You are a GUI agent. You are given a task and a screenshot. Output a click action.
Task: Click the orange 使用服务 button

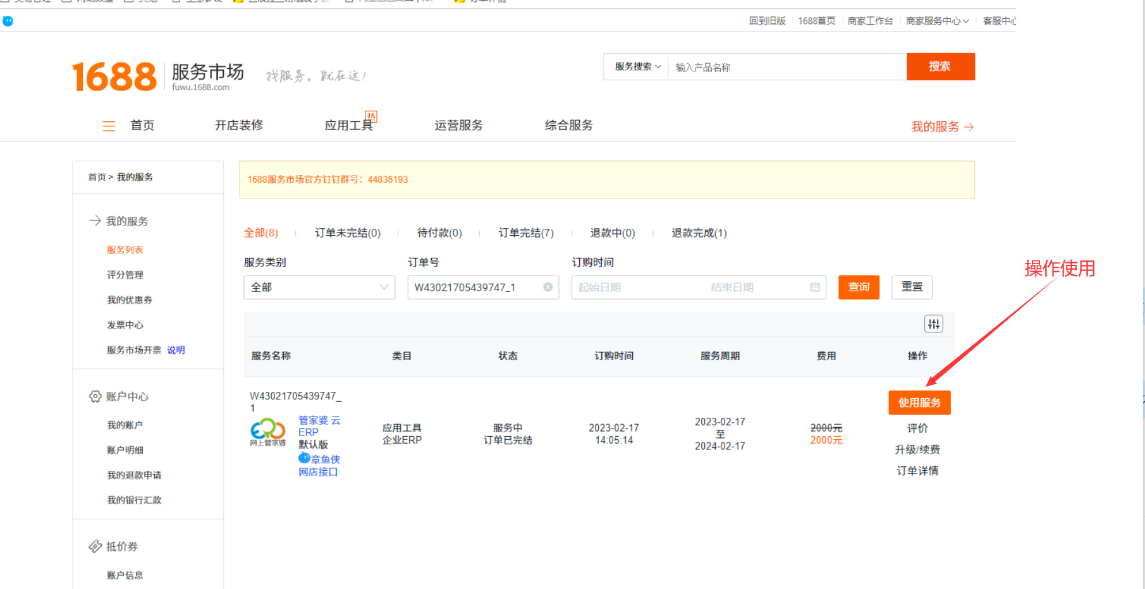(x=919, y=403)
